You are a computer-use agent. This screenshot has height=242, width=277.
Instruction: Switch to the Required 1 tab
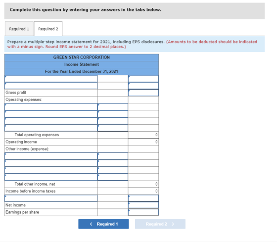tap(19, 29)
